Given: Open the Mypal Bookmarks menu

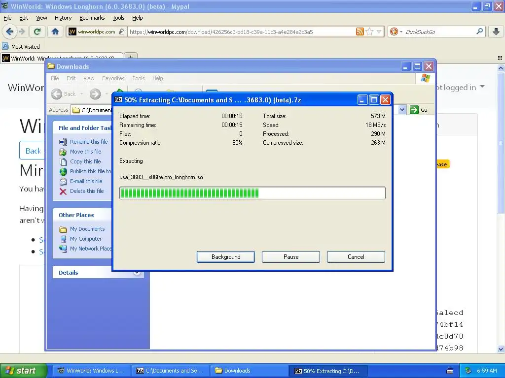Looking at the screenshot, I should click(92, 18).
